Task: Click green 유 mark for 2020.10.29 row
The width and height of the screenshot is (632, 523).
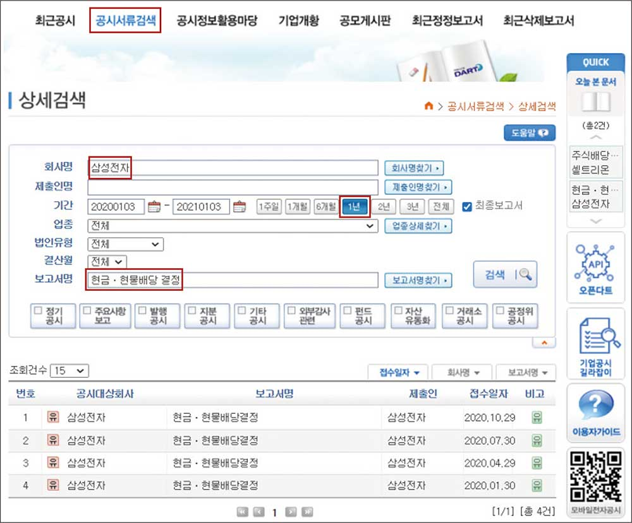Action: [x=537, y=417]
